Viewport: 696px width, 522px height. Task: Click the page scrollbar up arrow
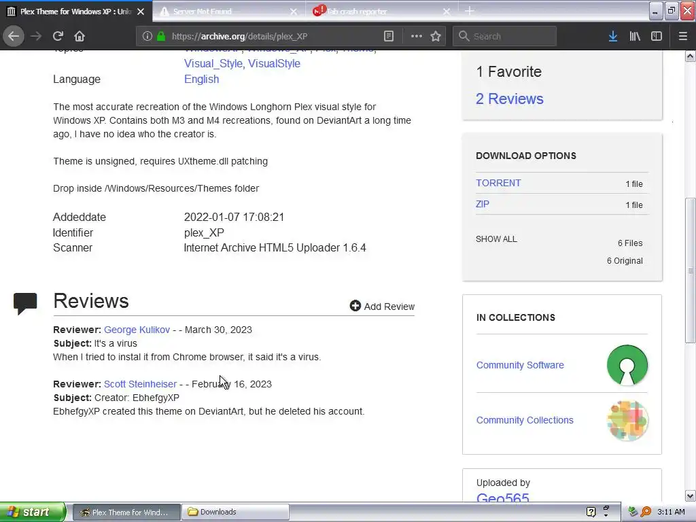pos(691,56)
